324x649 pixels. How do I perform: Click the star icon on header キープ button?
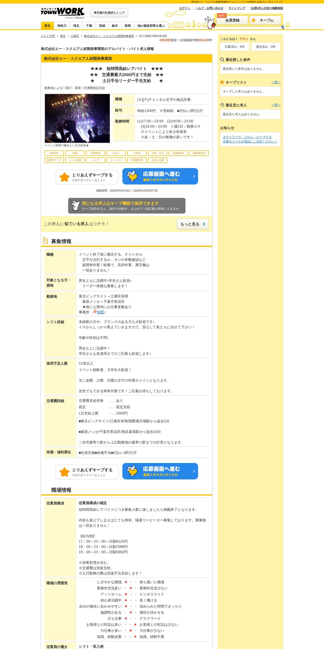[254, 20]
